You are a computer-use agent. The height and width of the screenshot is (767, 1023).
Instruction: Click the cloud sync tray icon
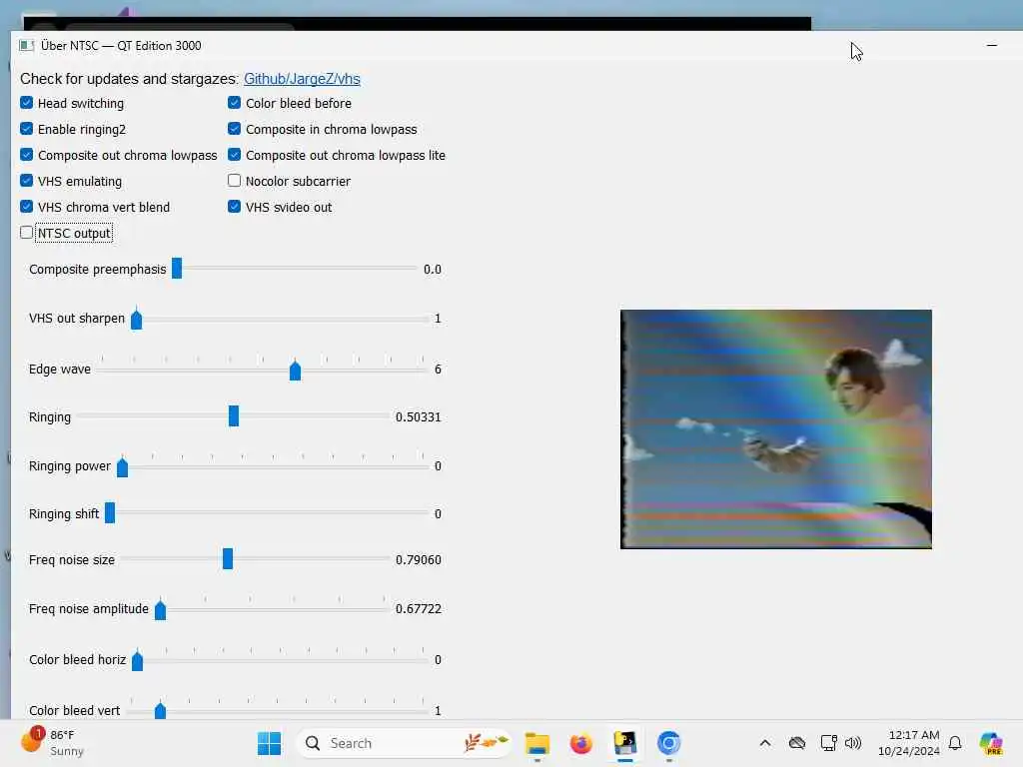[x=797, y=743]
